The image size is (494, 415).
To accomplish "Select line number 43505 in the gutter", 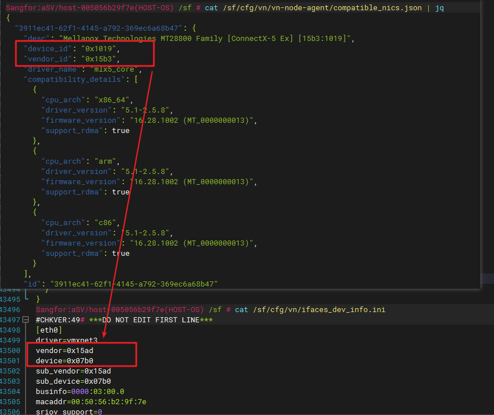I will (10, 402).
